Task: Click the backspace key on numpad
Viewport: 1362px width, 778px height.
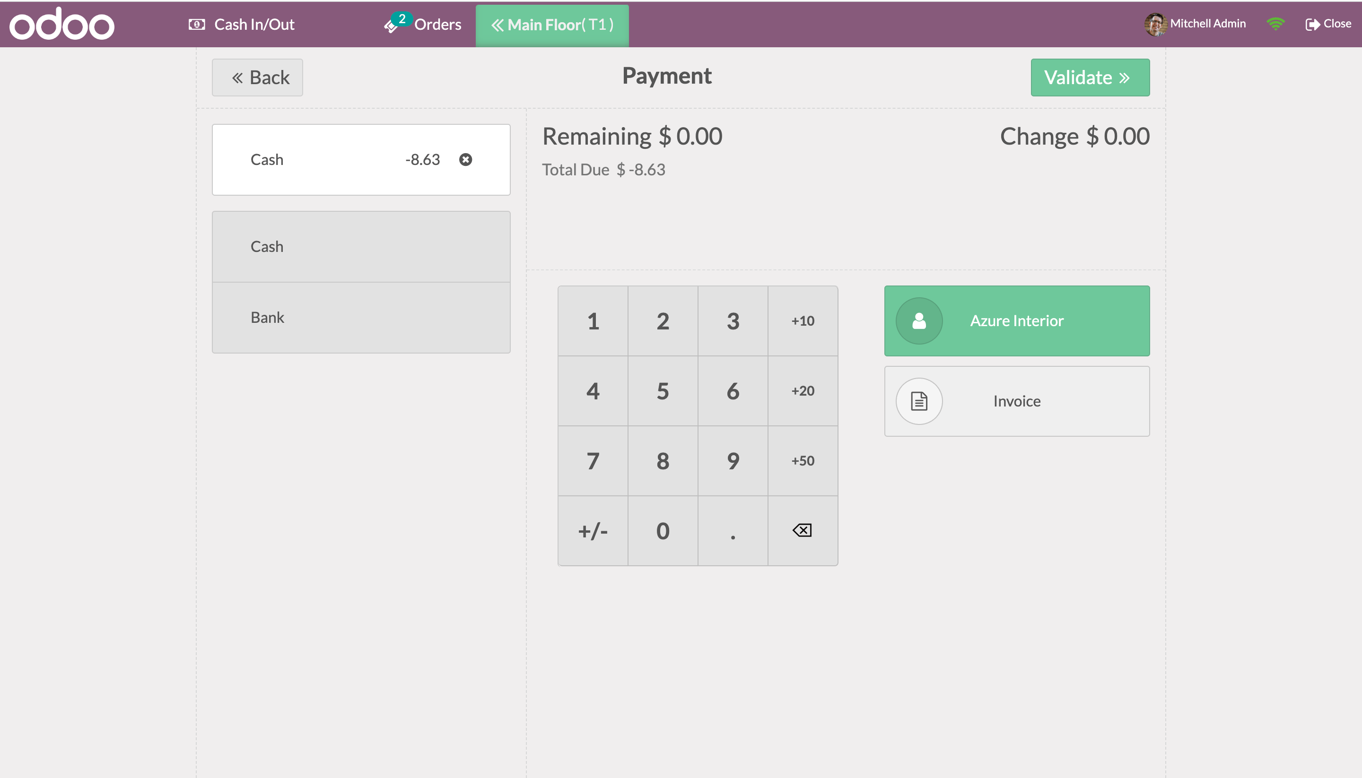Action: (x=802, y=531)
